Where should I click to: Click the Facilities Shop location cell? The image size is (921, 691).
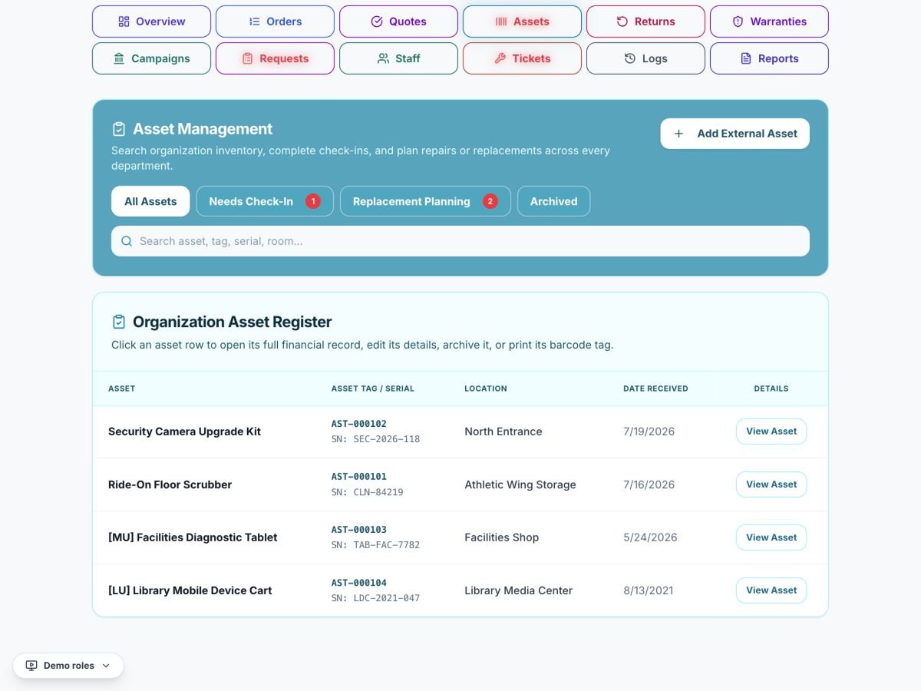coord(502,537)
